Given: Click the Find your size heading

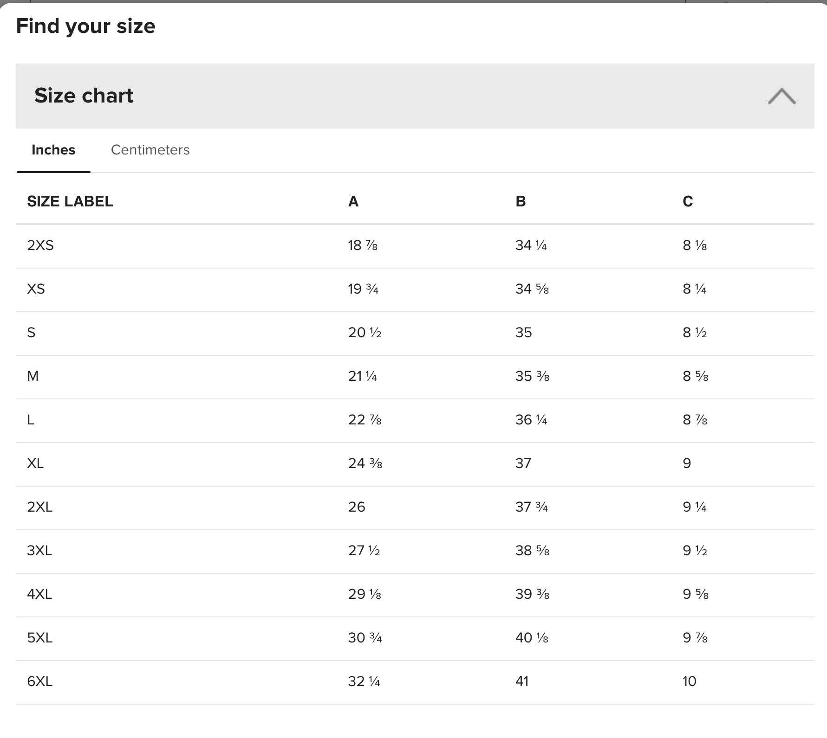Looking at the screenshot, I should (85, 26).
